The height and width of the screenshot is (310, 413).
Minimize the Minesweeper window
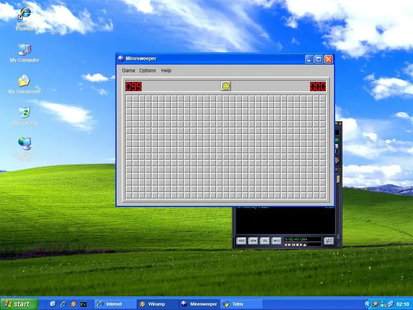tap(309, 59)
